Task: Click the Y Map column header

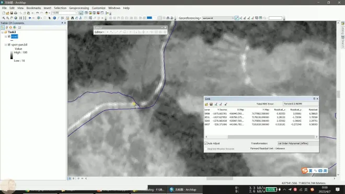Action: tap(266, 110)
